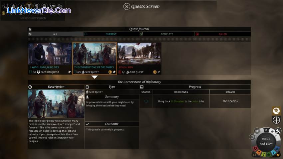Click the Summary header icon
283x159 pixels.
[x=87, y=97]
